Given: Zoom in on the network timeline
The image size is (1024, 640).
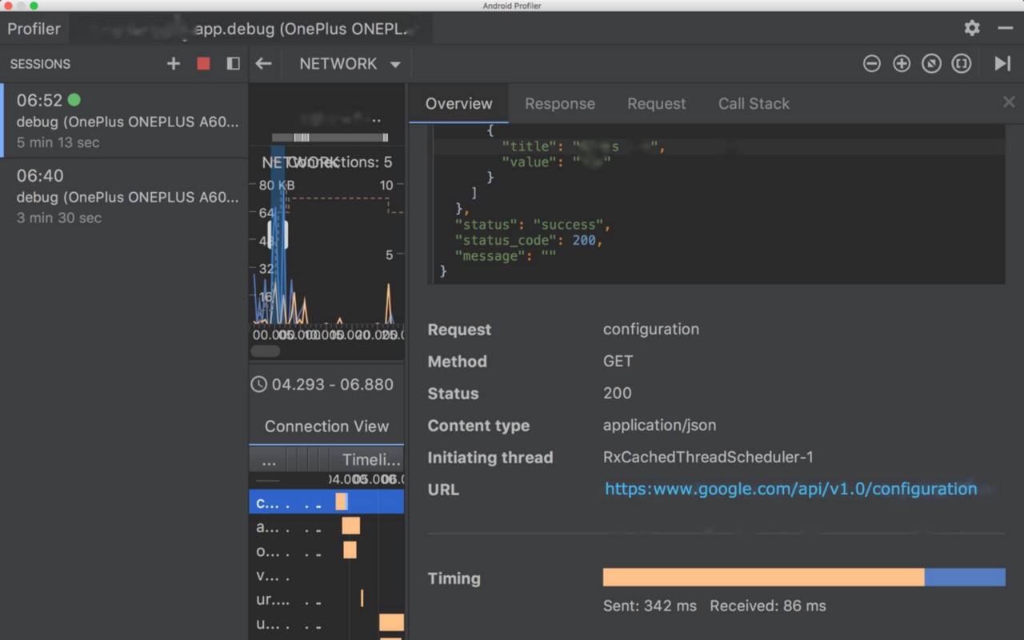Looking at the screenshot, I should point(901,63).
